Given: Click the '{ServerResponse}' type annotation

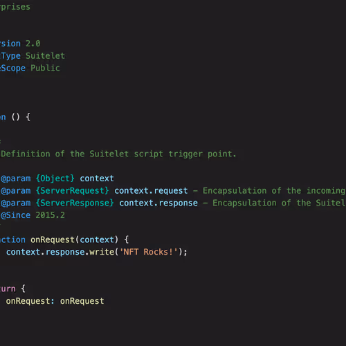Looking at the screenshot, I should [x=75, y=203].
